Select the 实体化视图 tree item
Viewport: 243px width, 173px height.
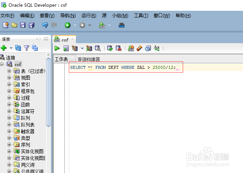point(32,151)
